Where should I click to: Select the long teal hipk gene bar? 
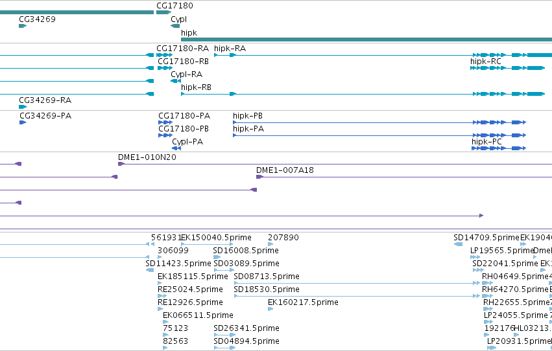pyautogui.click(x=366, y=40)
